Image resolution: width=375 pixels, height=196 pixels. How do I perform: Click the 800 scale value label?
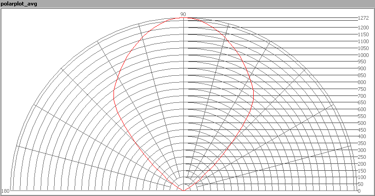point(362,82)
